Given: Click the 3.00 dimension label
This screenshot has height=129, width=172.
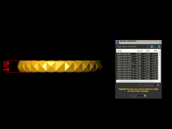Looking at the screenshot, I should click(x=5, y=66).
